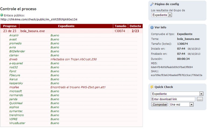Click the Enter download link input field
The width and height of the screenshot is (207, 129).
(x=173, y=99)
